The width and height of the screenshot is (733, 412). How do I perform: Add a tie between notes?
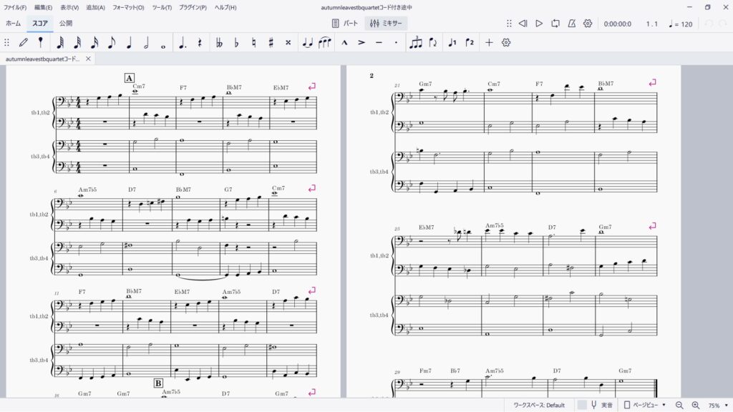tap(308, 43)
